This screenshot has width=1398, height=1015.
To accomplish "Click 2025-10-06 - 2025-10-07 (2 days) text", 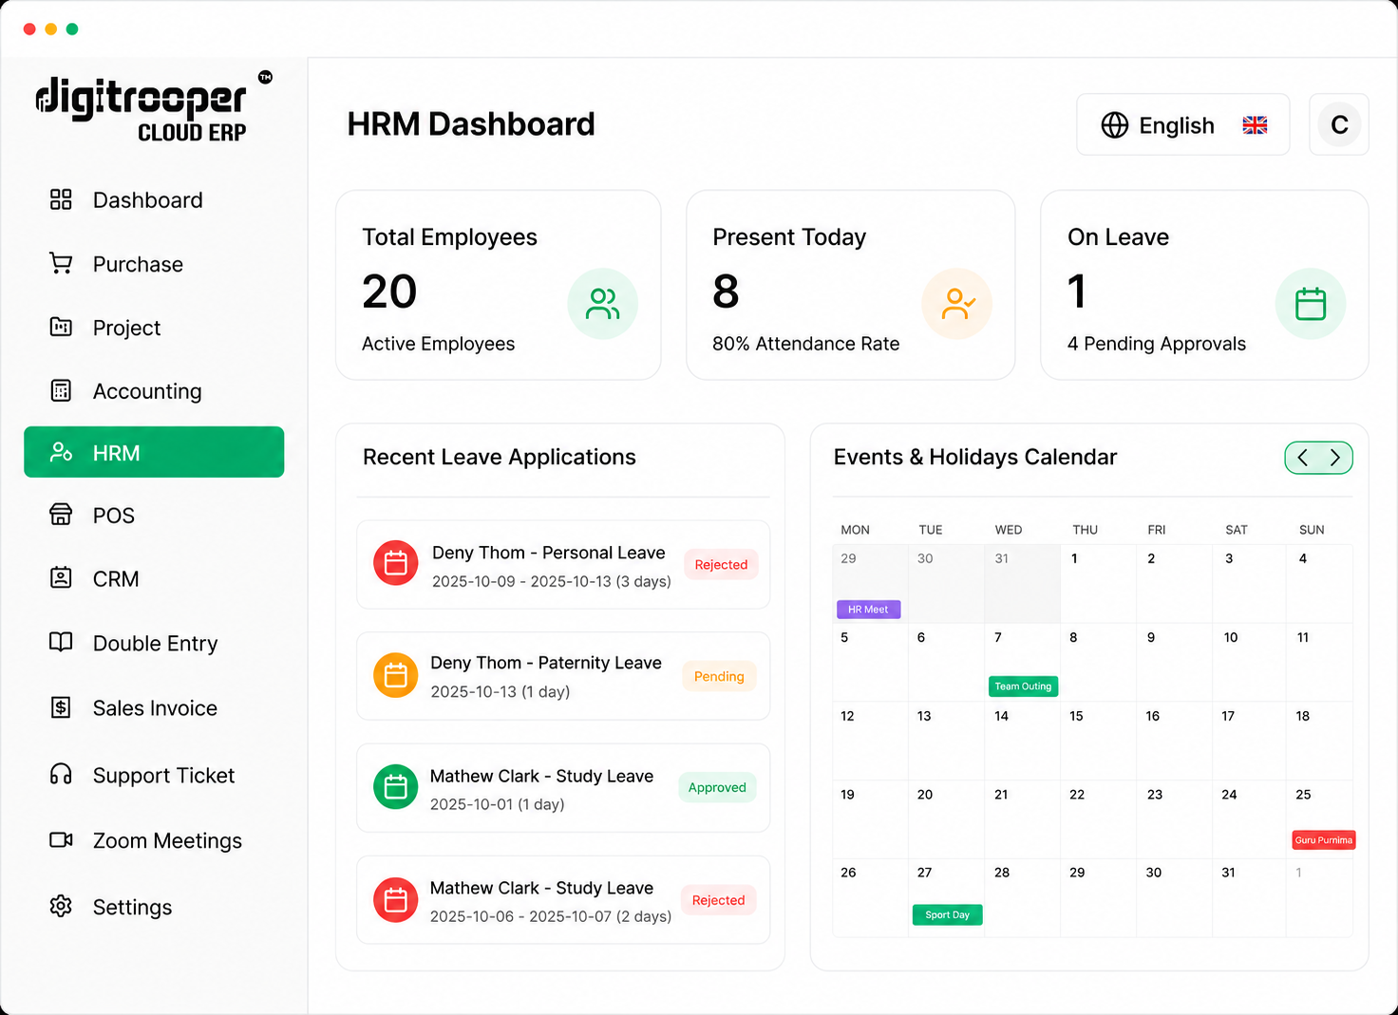I will coord(551,916).
